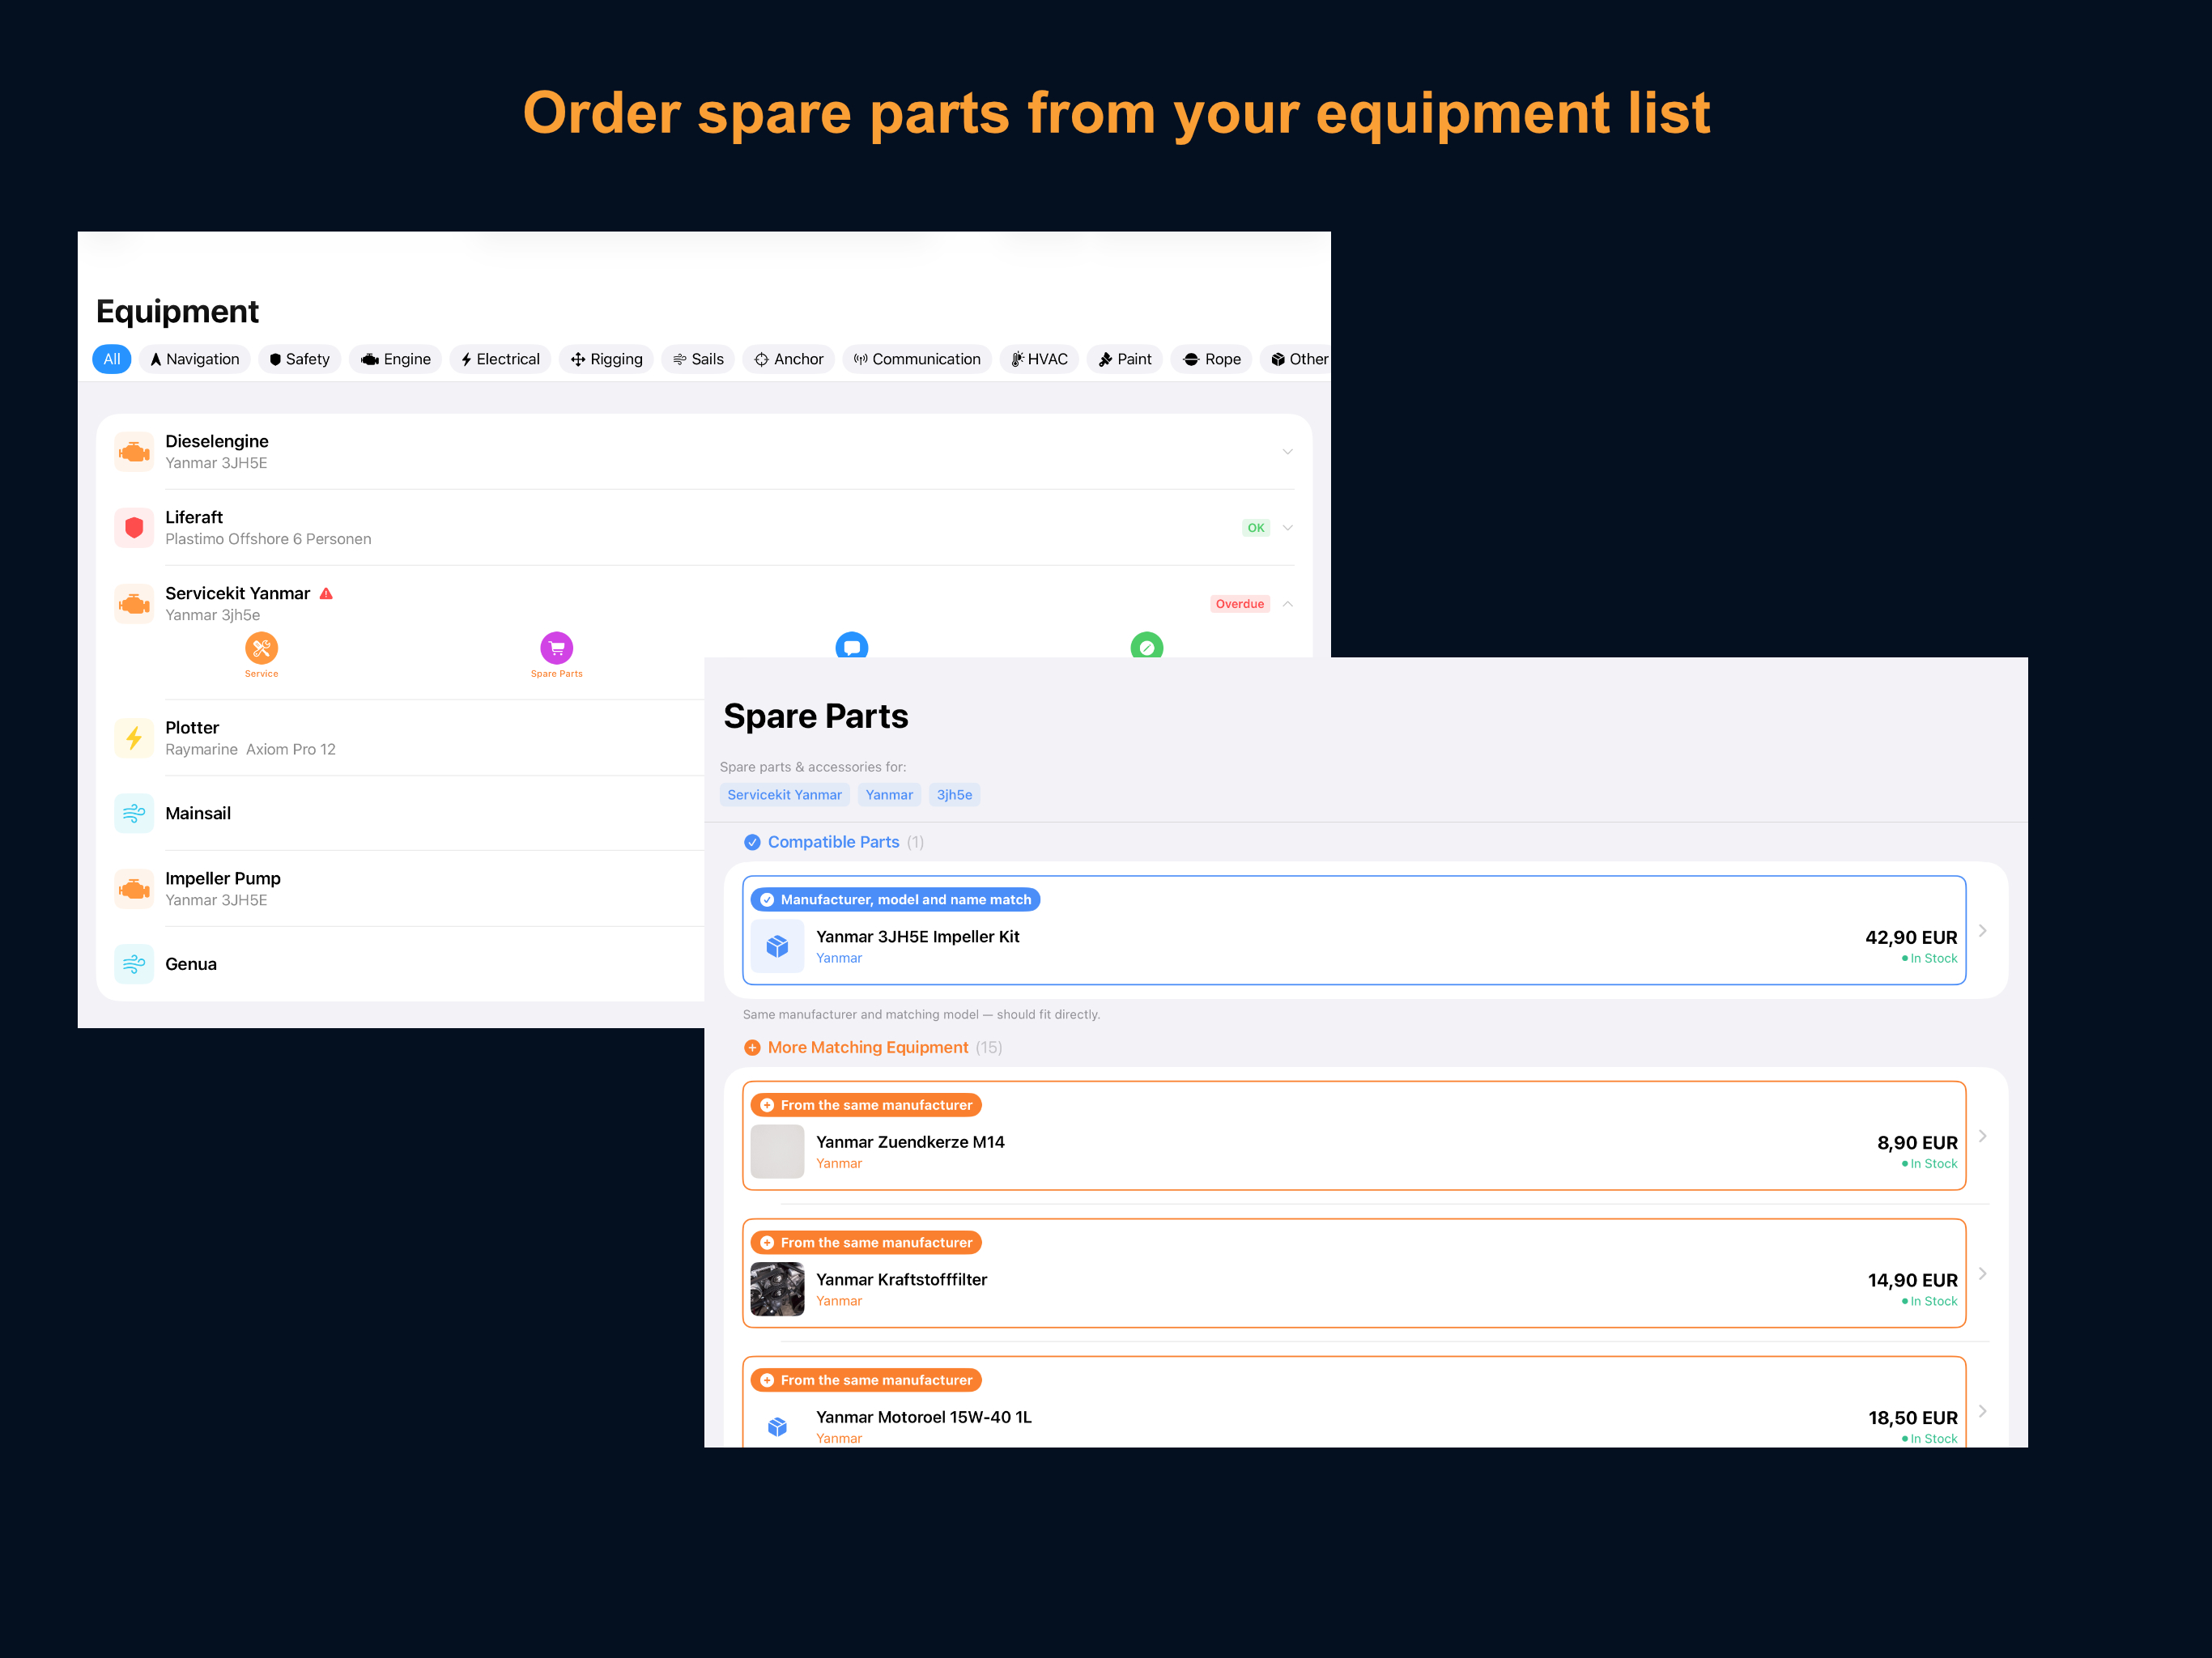Filter equipment by Other
The image size is (2212, 1658).
coord(1298,359)
